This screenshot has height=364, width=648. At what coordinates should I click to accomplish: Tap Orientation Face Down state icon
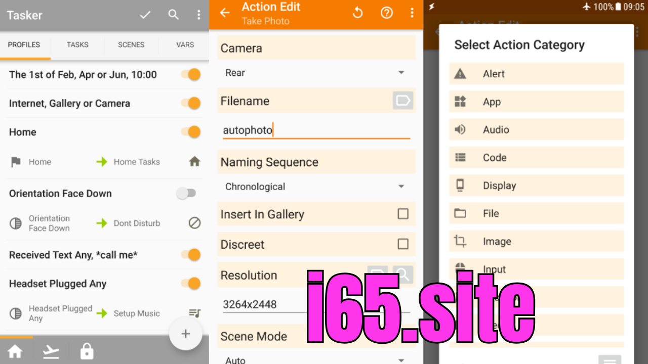16,223
